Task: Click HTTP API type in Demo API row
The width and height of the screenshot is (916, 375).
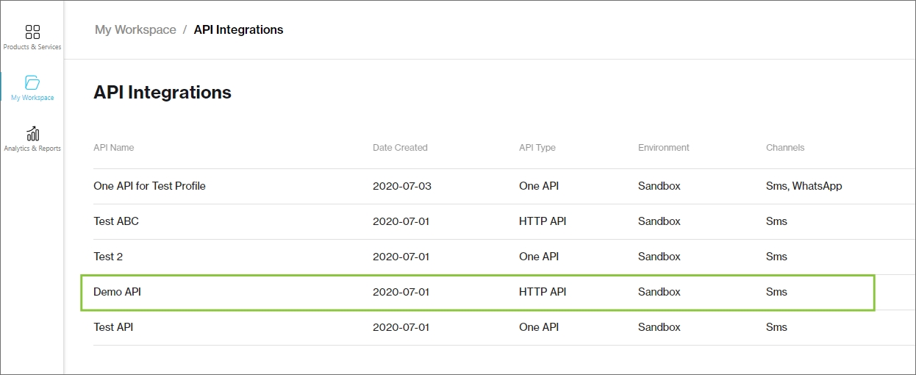Action: 542,292
